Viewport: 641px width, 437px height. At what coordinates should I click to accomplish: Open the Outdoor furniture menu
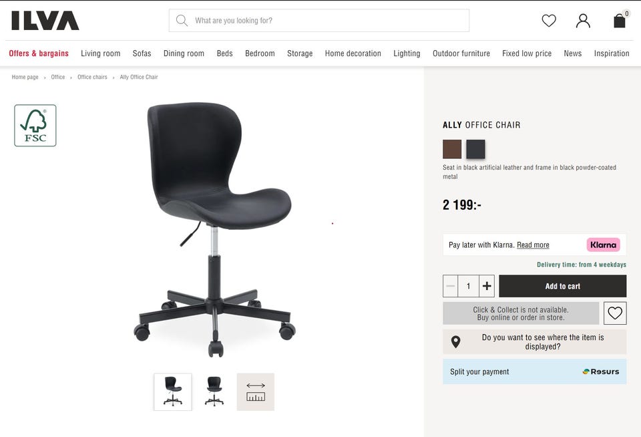tap(461, 53)
